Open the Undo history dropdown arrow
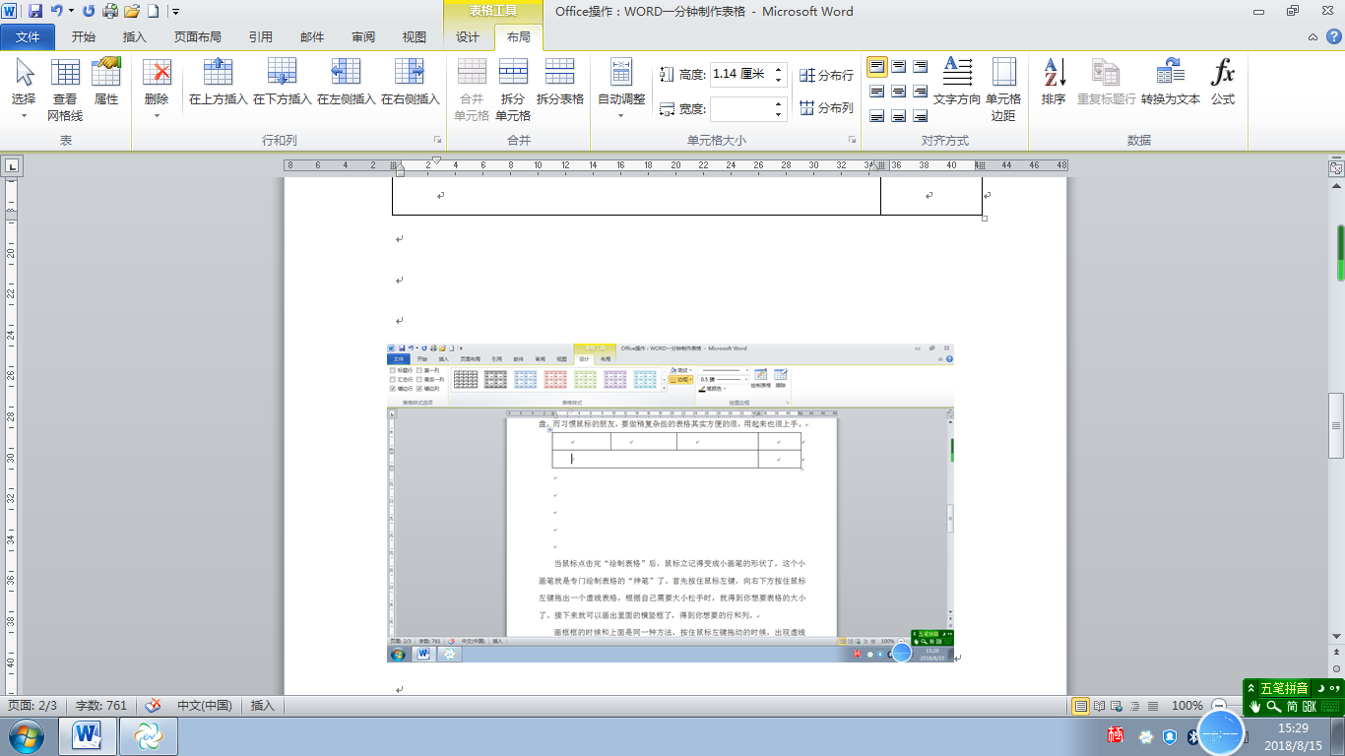 tap(71, 12)
